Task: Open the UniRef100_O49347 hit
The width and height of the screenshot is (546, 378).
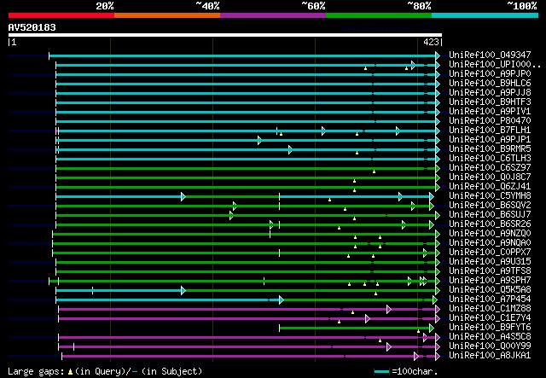Action: pos(489,55)
